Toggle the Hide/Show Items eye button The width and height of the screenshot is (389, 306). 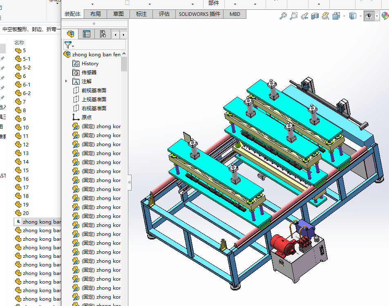(x=369, y=16)
